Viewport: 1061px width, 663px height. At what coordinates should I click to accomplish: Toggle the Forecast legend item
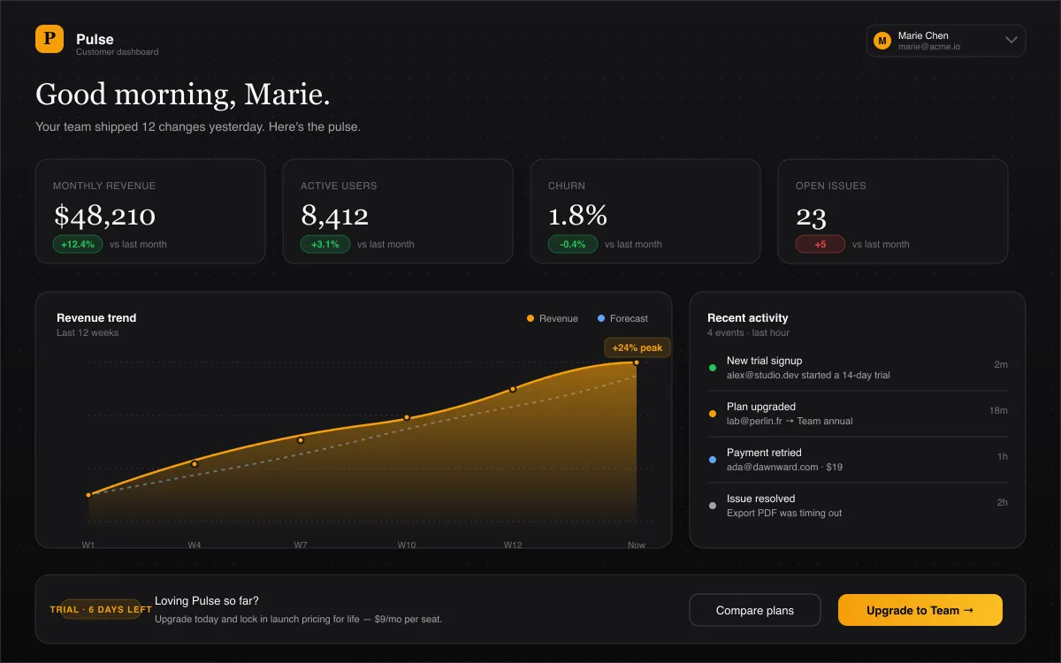623,318
